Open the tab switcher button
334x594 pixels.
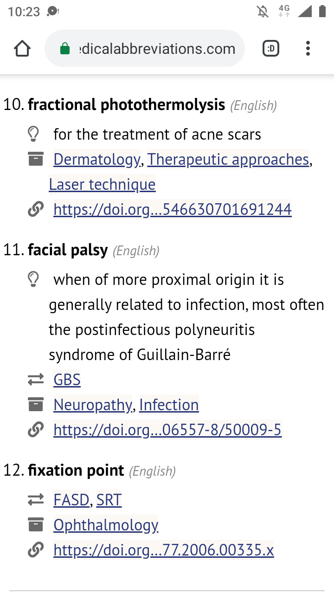[x=271, y=48]
